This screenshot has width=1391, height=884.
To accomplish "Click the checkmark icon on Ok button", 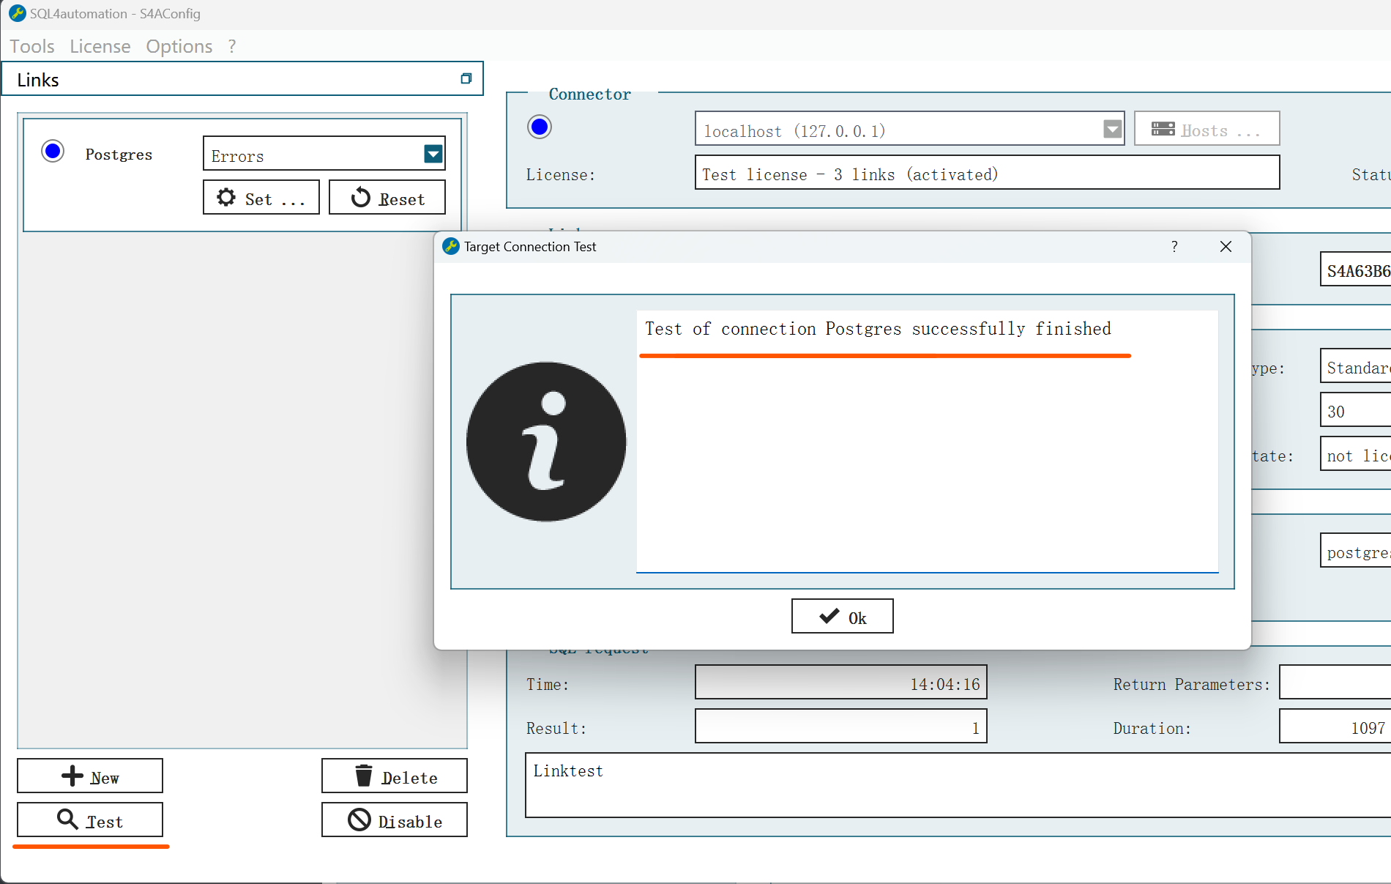I will [x=829, y=616].
